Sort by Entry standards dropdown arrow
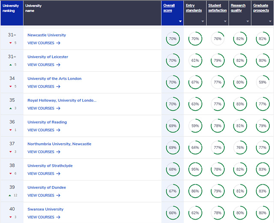The height and width of the screenshot is (223, 274). pyautogui.click(x=203, y=21)
